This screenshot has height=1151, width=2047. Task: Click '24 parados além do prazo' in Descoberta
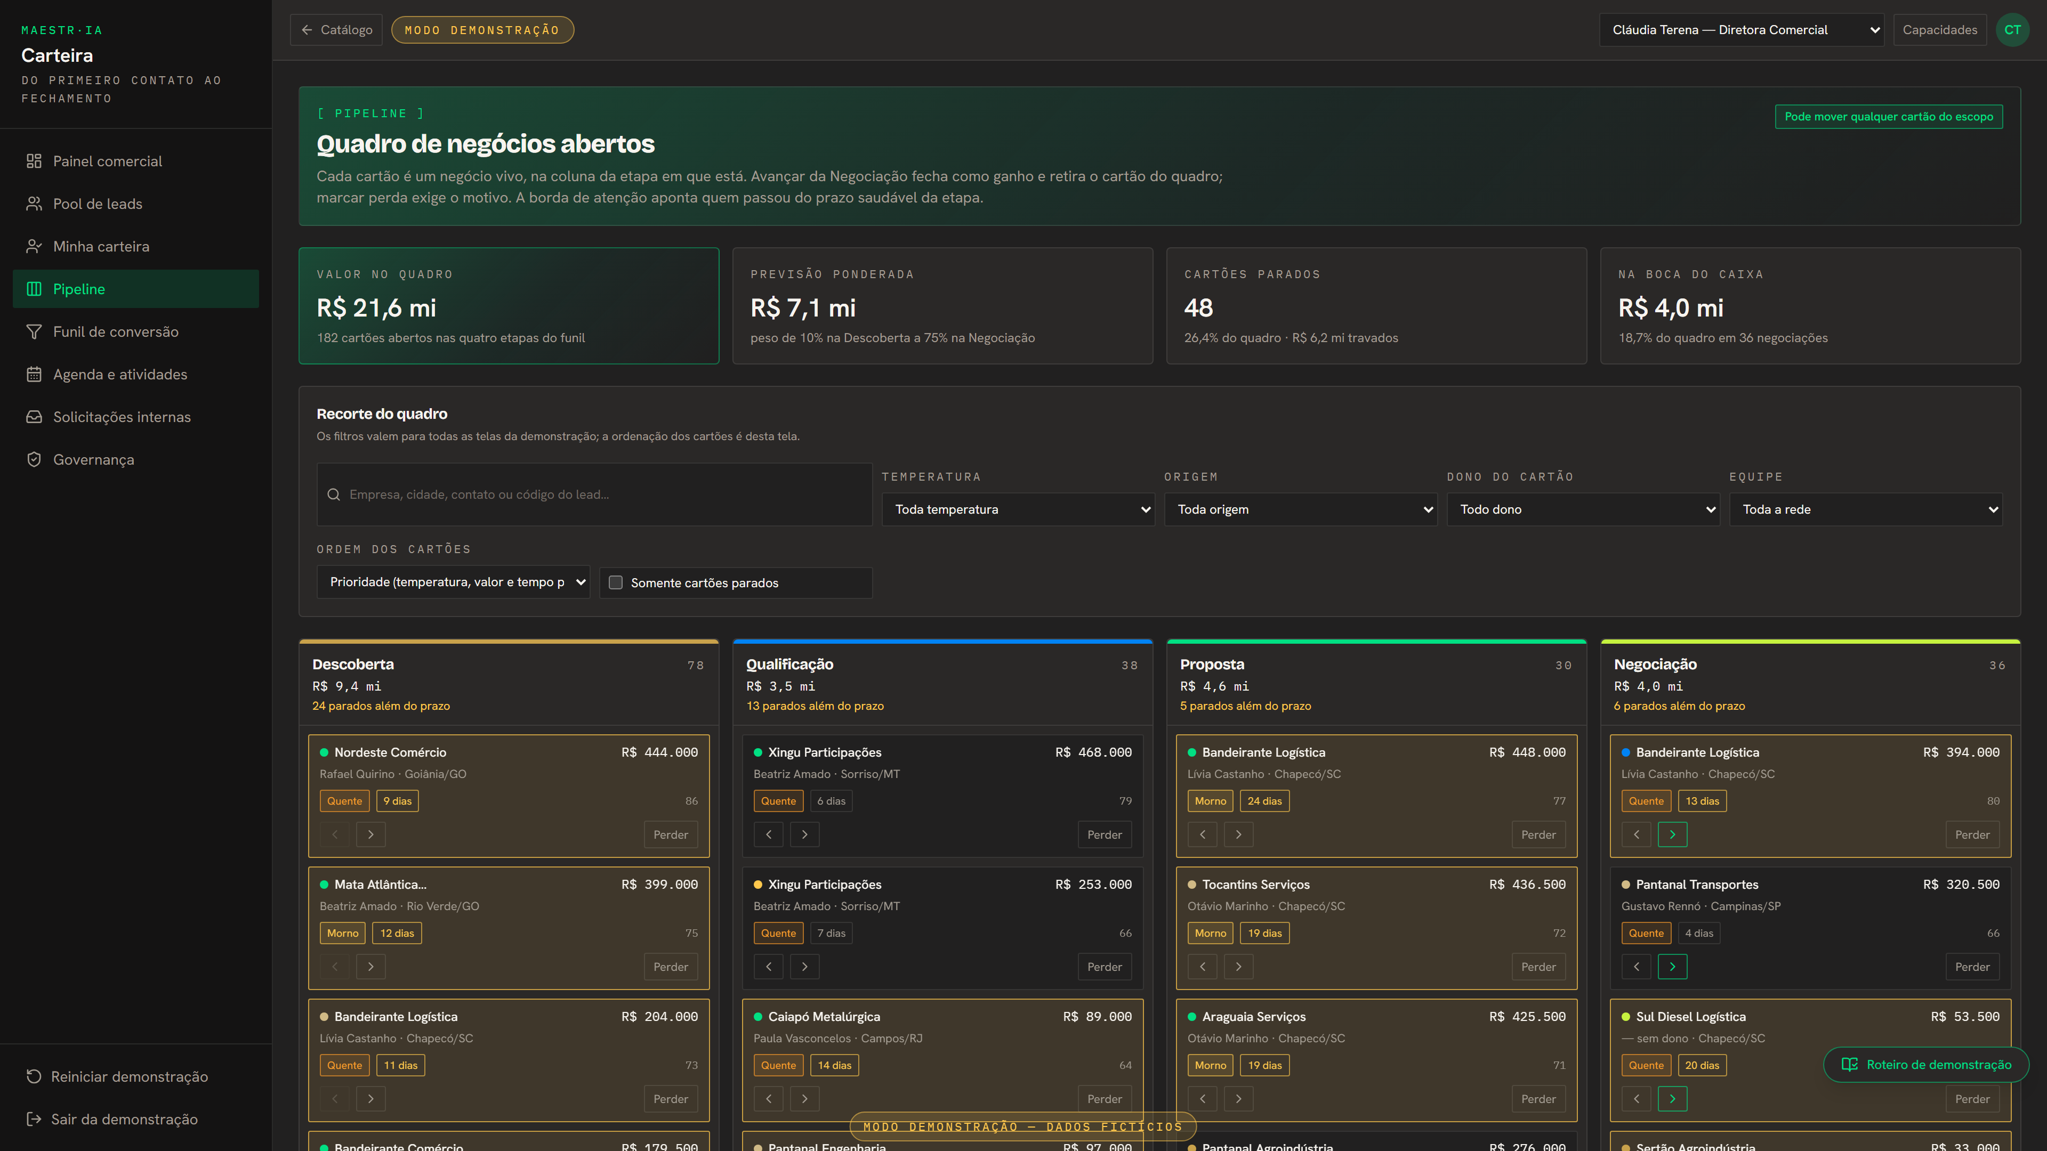(x=381, y=706)
